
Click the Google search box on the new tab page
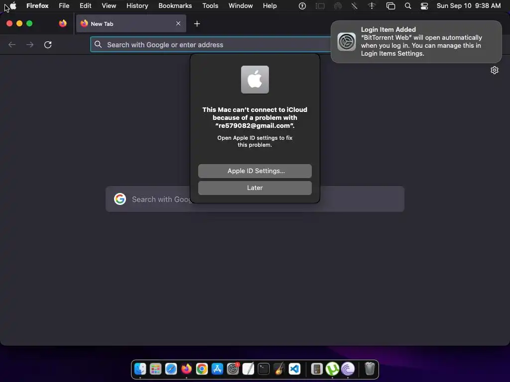tap(255, 199)
